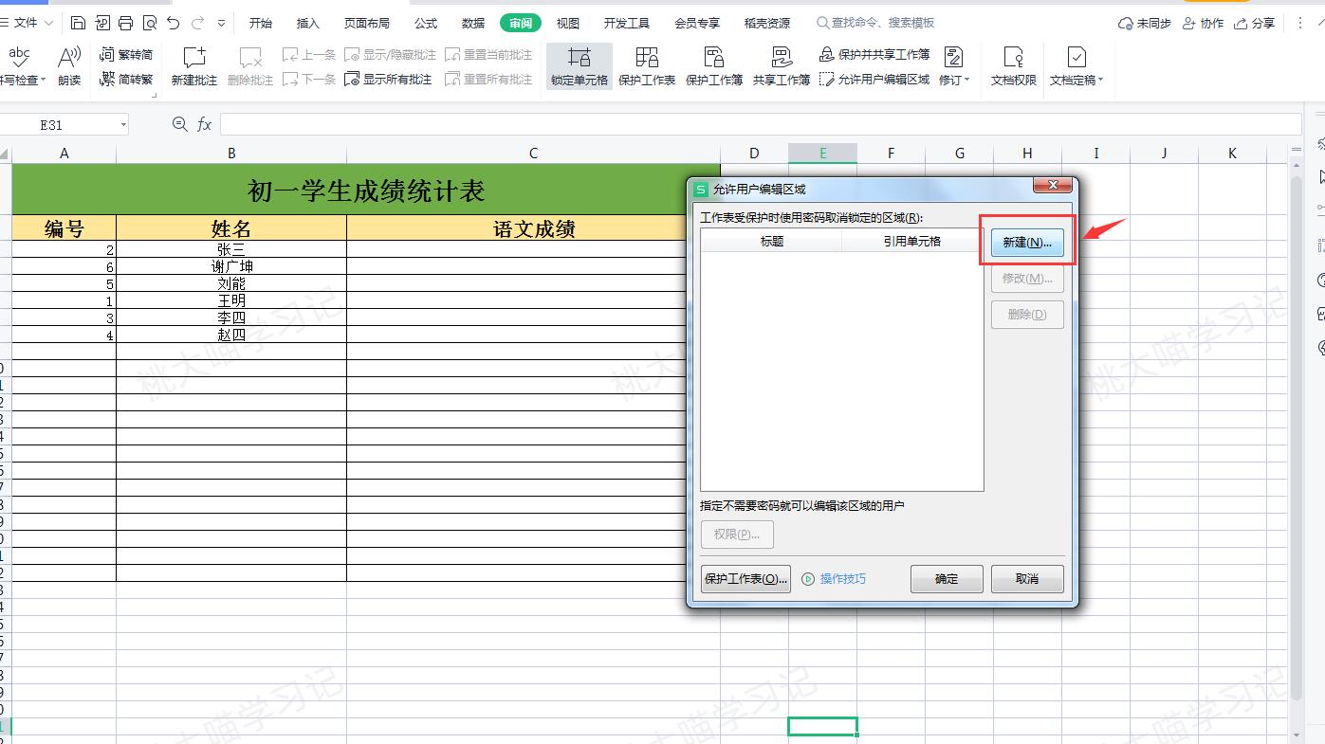
Task: Click the Print icon in quick toolbar
Action: (125, 23)
